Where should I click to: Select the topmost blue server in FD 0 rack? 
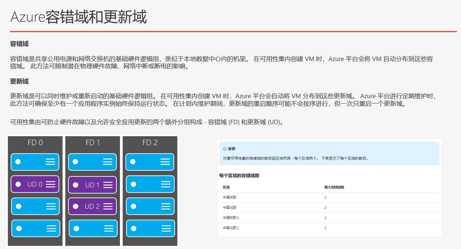35,162
